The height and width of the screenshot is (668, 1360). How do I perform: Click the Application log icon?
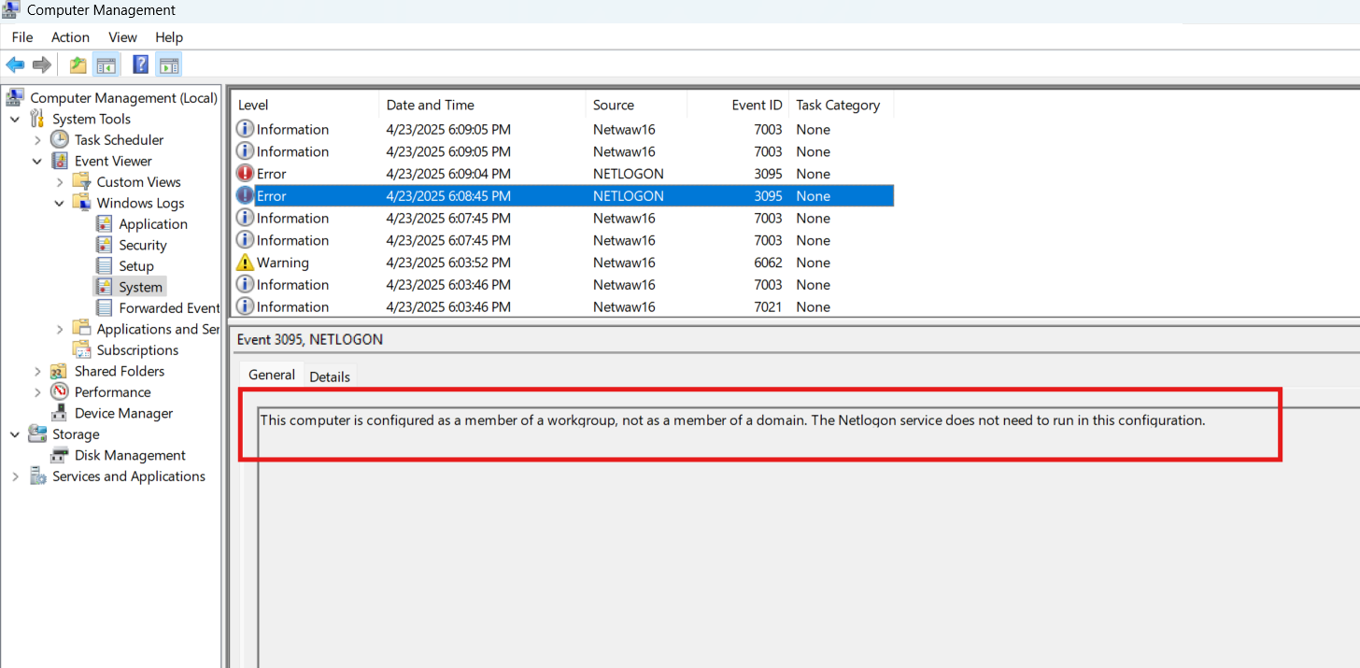[x=105, y=223]
